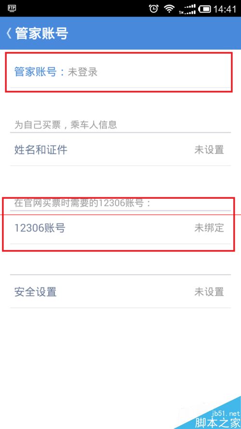The width and height of the screenshot is (241, 429).
Task: Open the 安全设置 row
Action: (120, 291)
